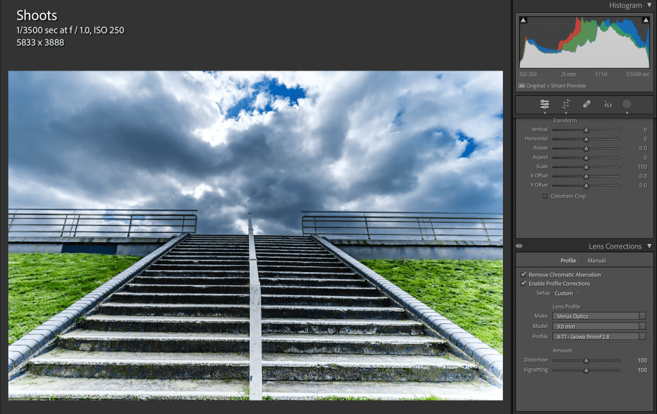Select the Edit sliders tool icon
Image resolution: width=657 pixels, height=414 pixels.
[545, 104]
